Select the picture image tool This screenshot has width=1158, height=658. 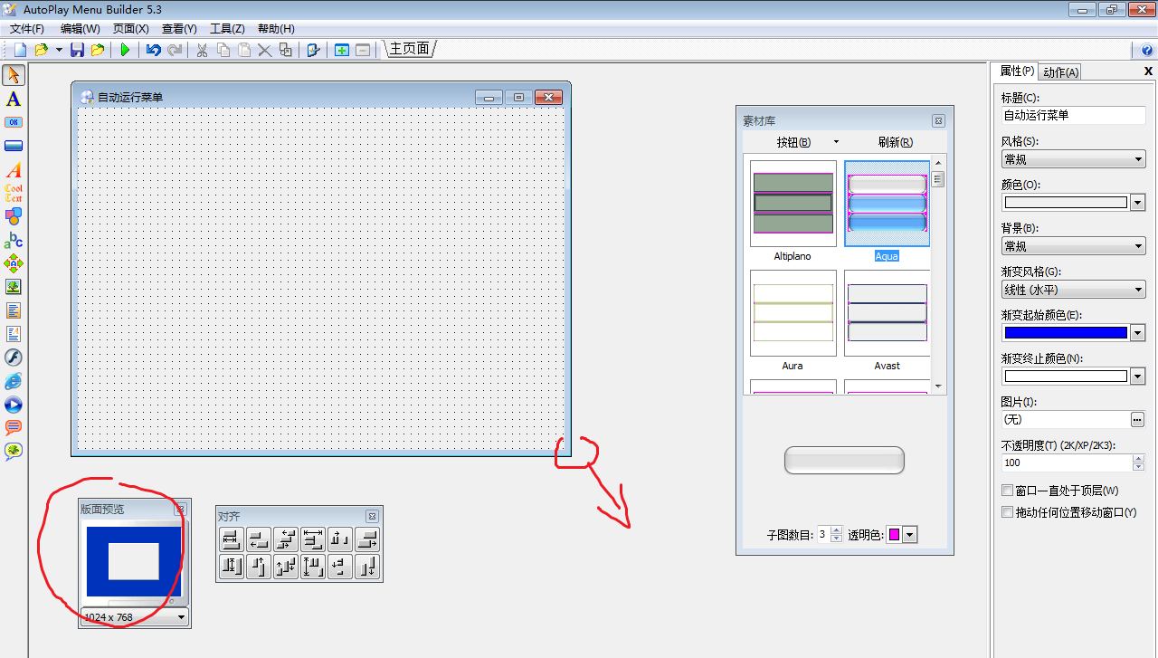click(x=14, y=287)
